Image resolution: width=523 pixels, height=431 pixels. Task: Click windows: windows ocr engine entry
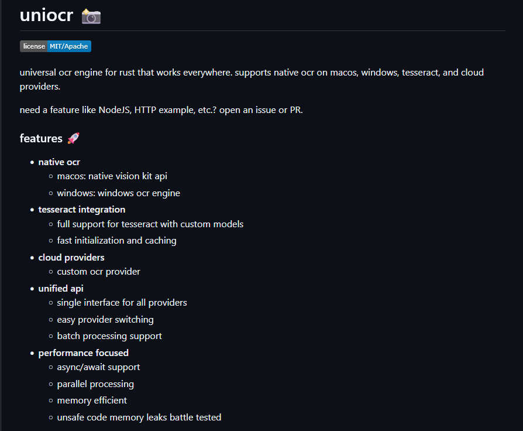118,193
